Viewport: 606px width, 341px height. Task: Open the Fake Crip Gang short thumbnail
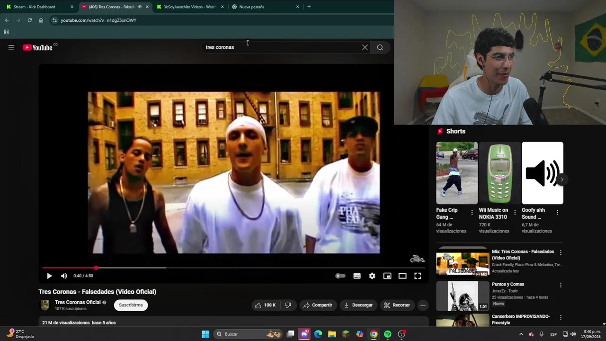[457, 173]
